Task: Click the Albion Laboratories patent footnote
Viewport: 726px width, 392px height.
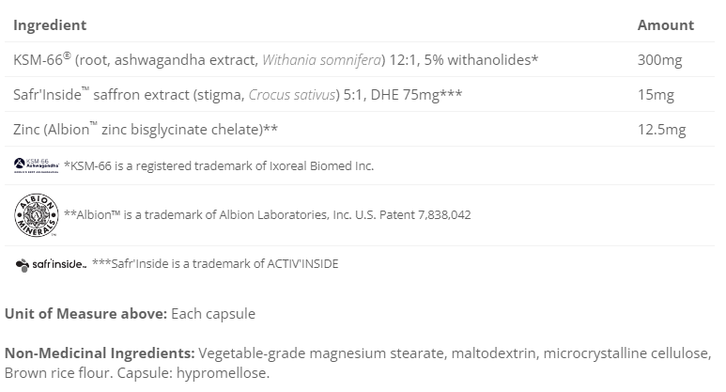Action: (x=267, y=214)
